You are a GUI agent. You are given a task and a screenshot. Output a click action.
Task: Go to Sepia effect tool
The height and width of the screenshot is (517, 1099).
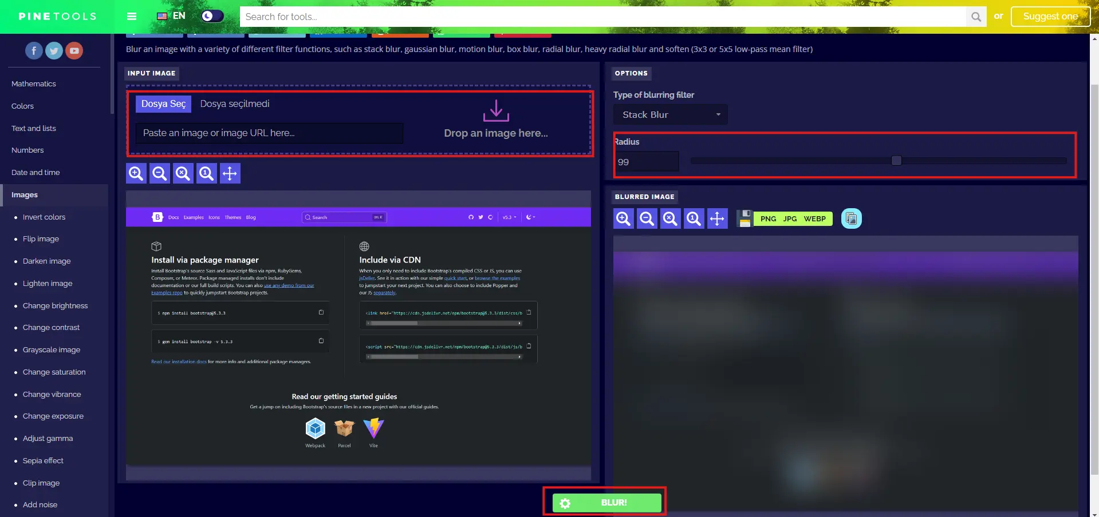(43, 460)
